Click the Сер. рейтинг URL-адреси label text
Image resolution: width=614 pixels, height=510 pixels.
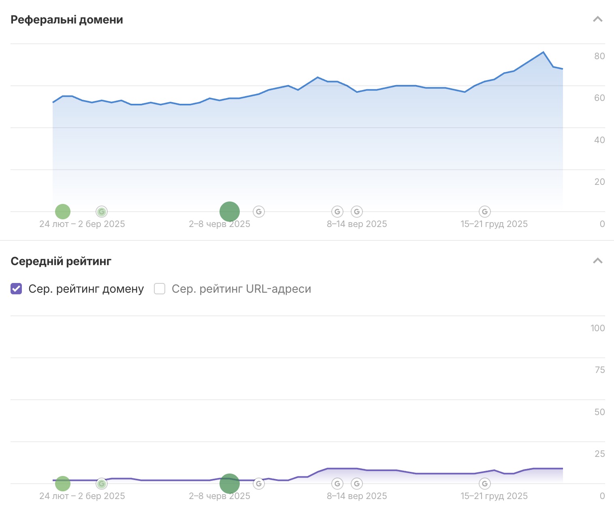click(241, 289)
